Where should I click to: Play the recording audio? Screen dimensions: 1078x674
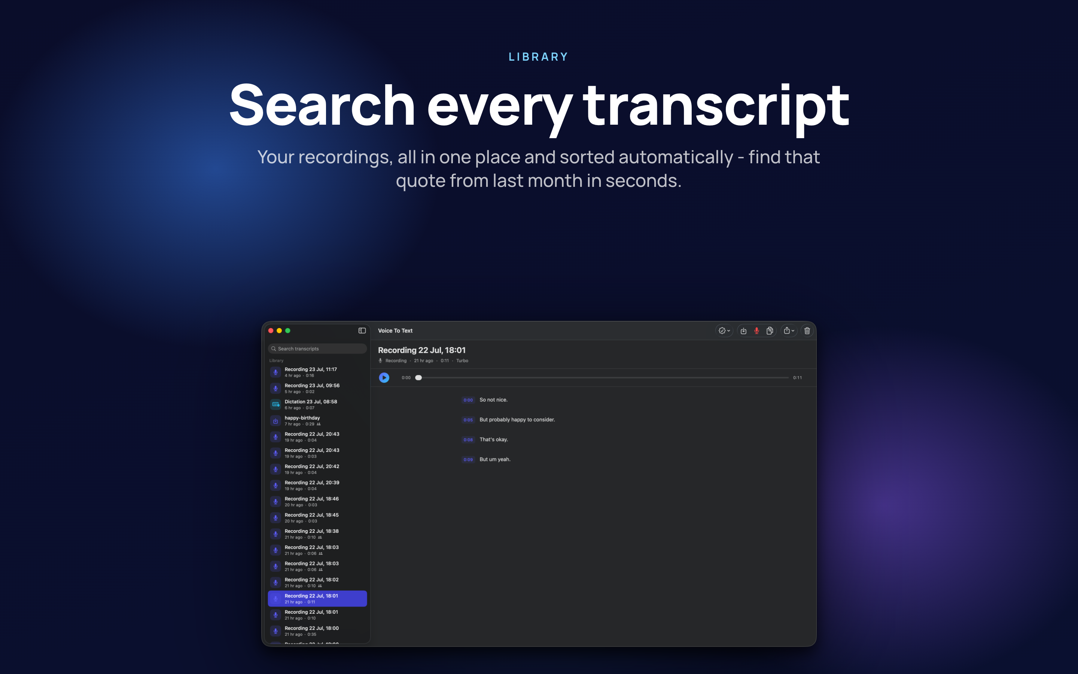tap(384, 377)
